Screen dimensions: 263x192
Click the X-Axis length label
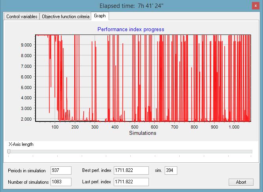(x=21, y=144)
